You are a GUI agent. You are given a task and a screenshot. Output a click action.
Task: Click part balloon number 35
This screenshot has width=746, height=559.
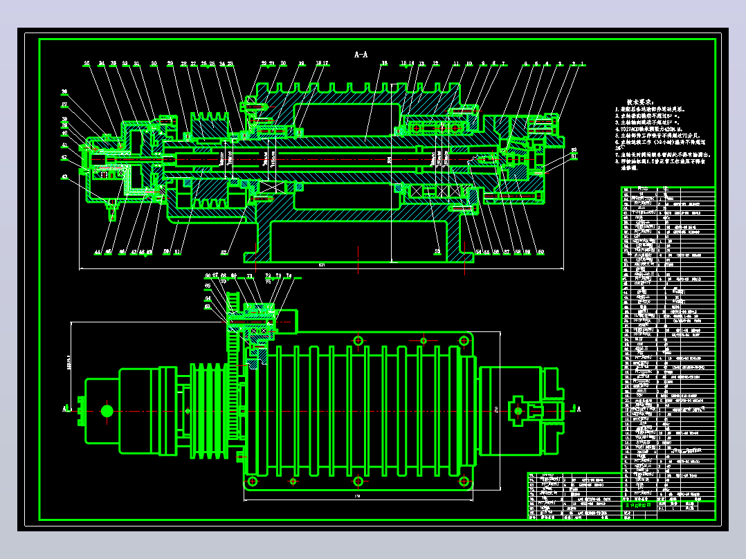coord(87,63)
